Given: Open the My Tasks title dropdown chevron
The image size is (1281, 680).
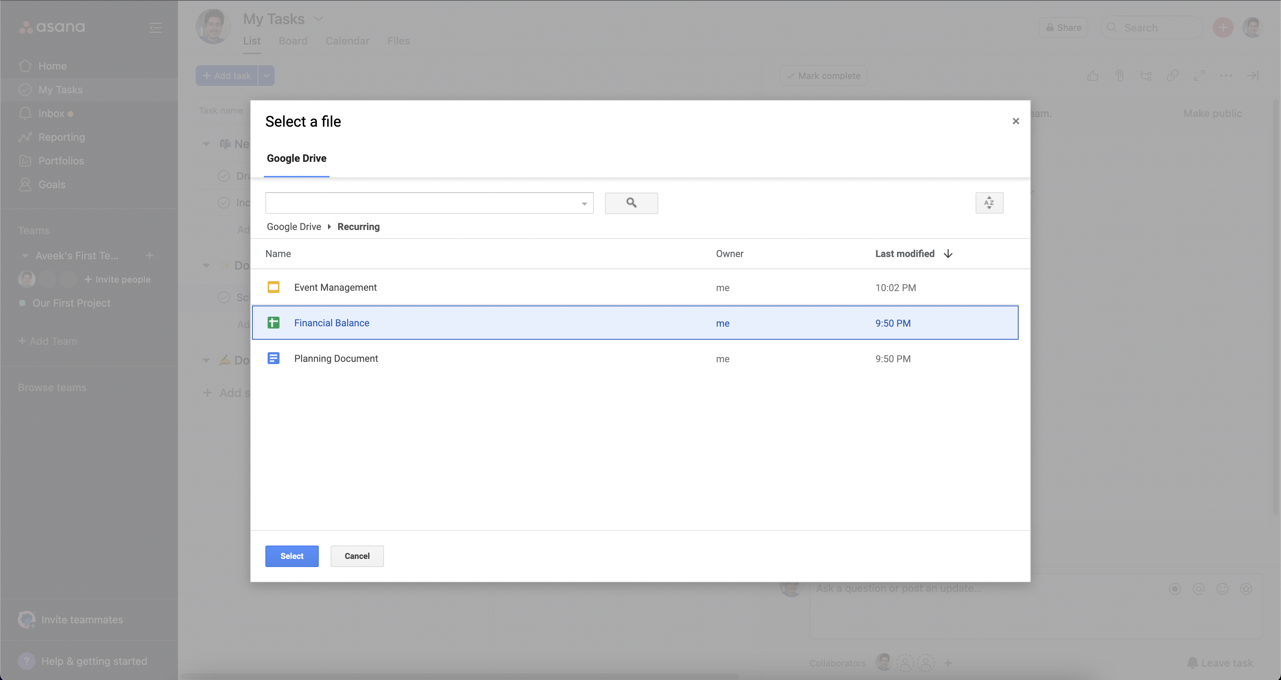Looking at the screenshot, I should click(318, 19).
